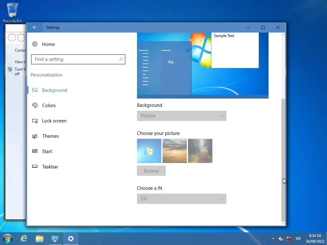
Task: Click the Choose your picture label
Action: pos(158,133)
